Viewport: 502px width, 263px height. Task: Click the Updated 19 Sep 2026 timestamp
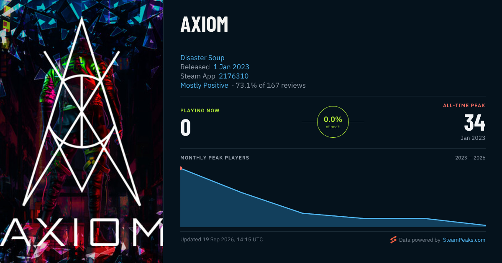click(x=222, y=240)
